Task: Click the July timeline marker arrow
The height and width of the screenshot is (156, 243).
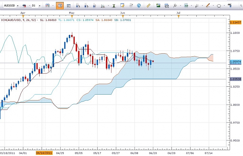Action: click(178, 16)
